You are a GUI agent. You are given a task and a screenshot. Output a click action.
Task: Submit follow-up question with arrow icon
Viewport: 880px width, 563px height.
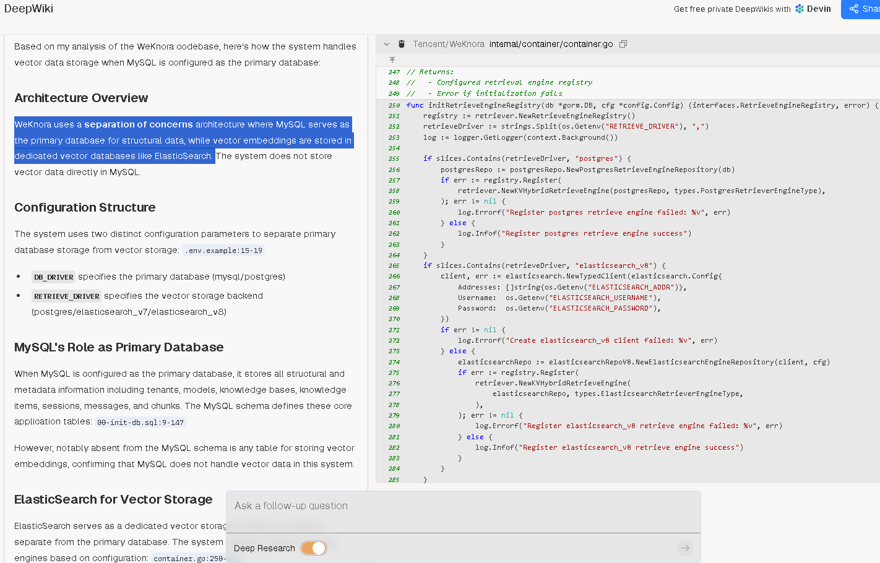click(684, 548)
